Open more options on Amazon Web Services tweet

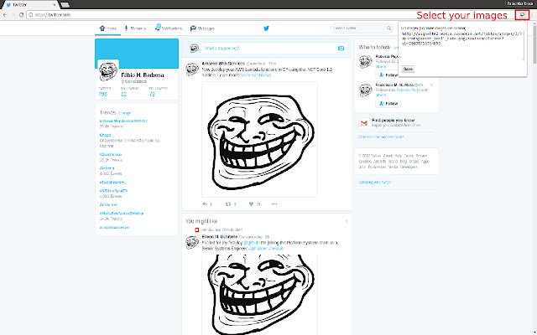274,204
